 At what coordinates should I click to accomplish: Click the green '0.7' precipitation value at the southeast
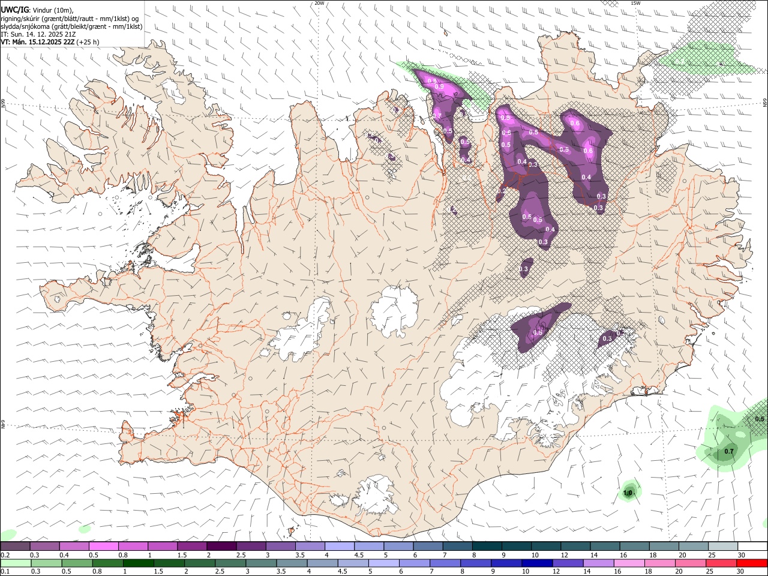[729, 451]
